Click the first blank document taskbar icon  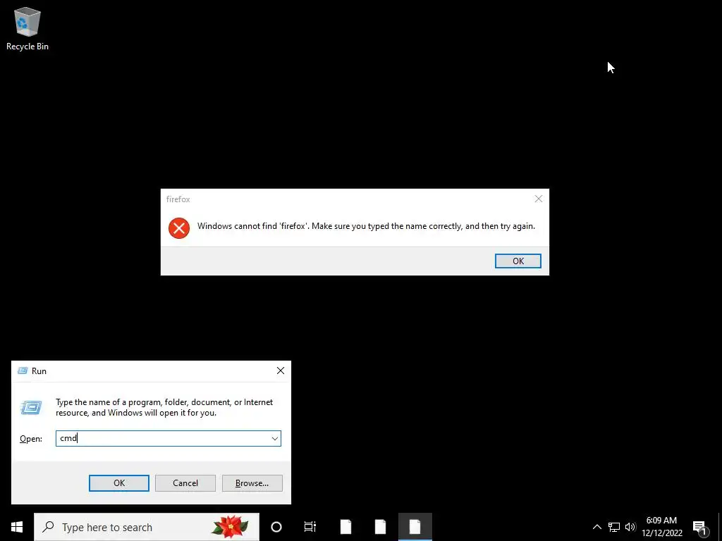345,527
